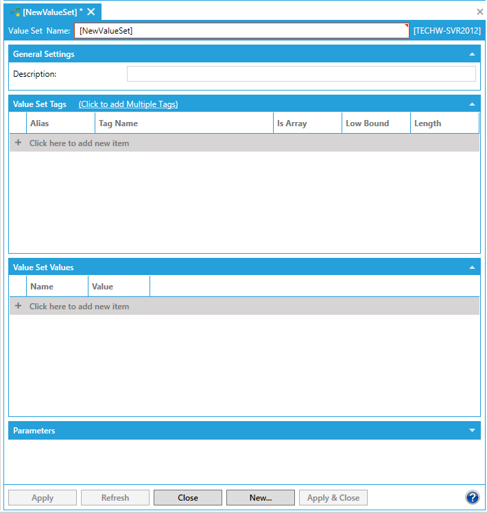Viewport: 487px width, 513px height.
Task: Expand the Parameters section
Action: (472, 431)
